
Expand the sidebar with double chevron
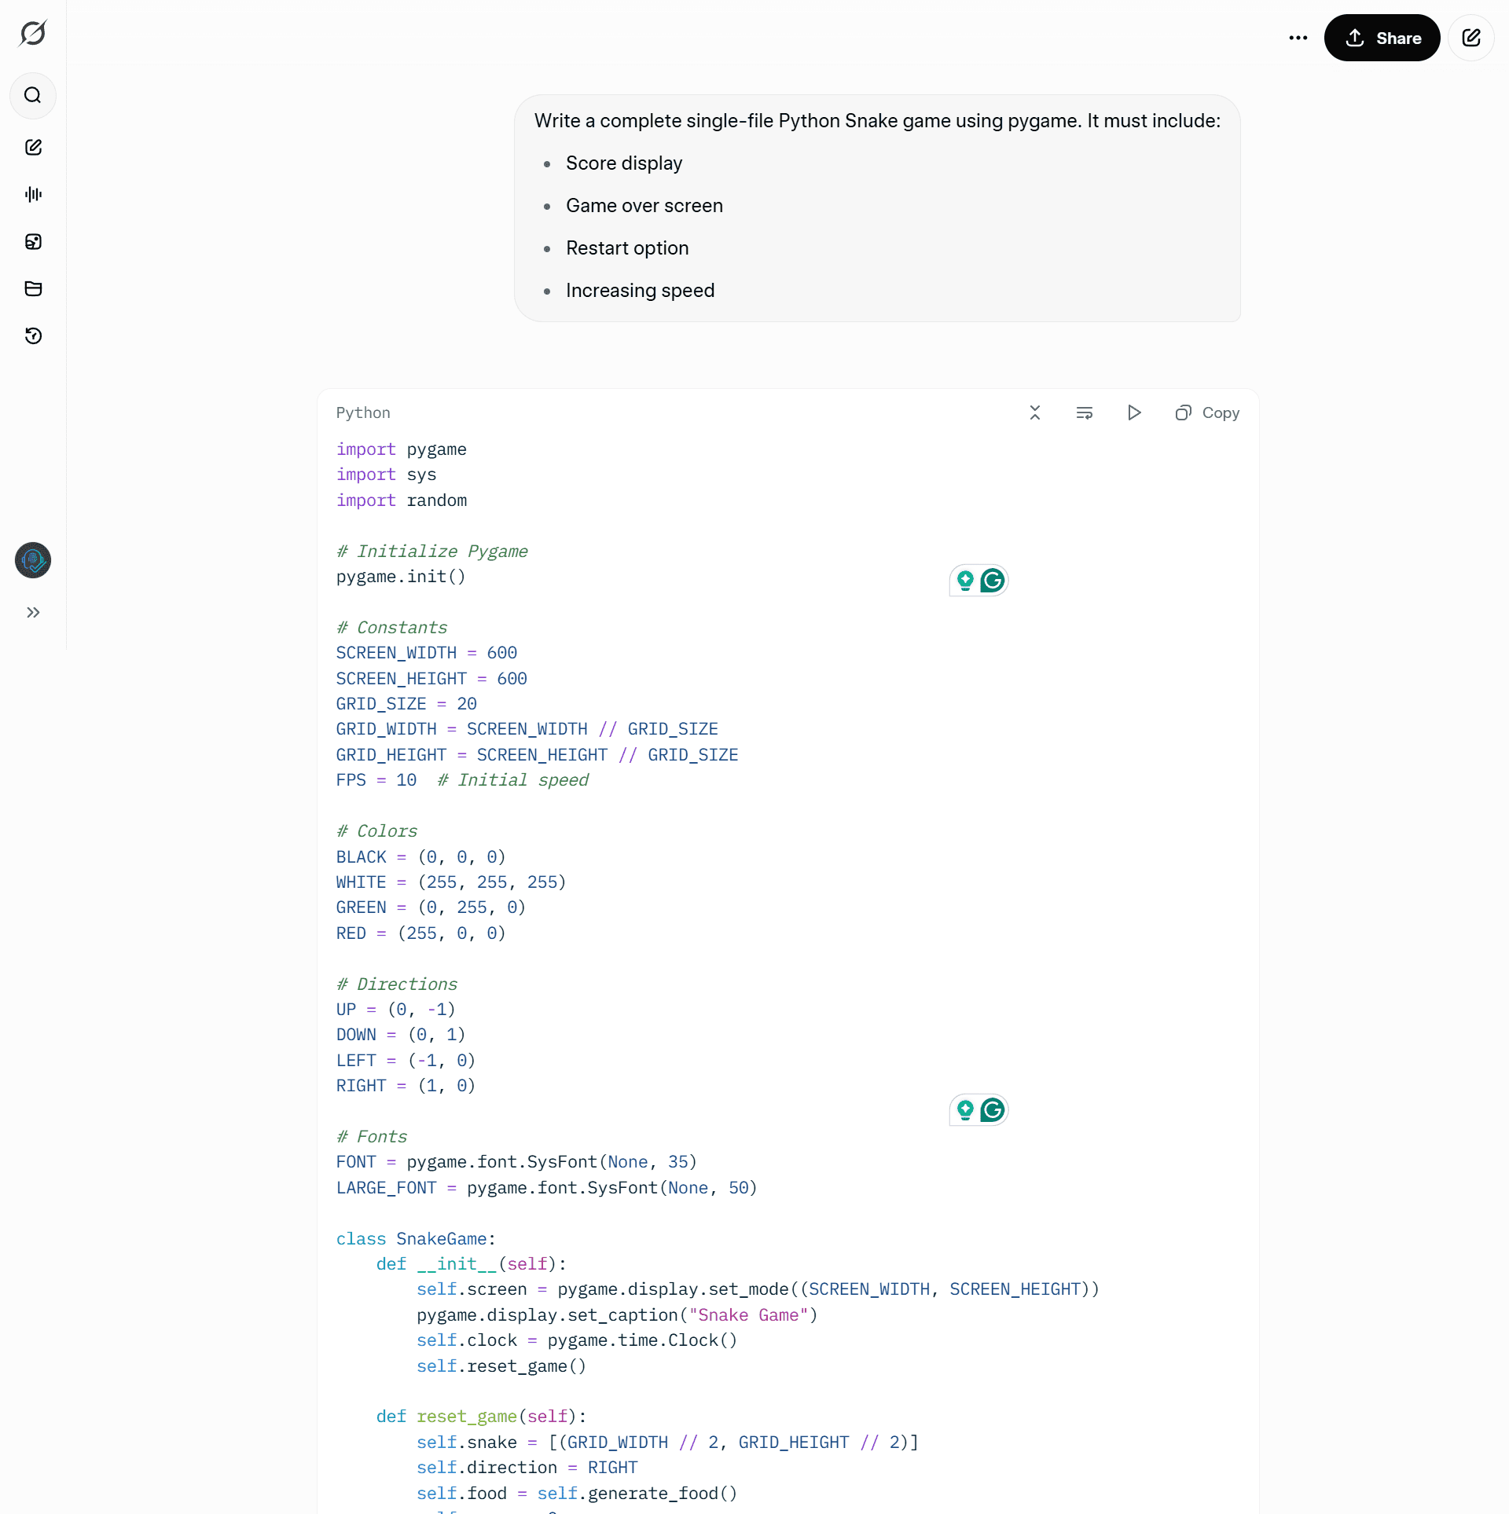click(33, 613)
